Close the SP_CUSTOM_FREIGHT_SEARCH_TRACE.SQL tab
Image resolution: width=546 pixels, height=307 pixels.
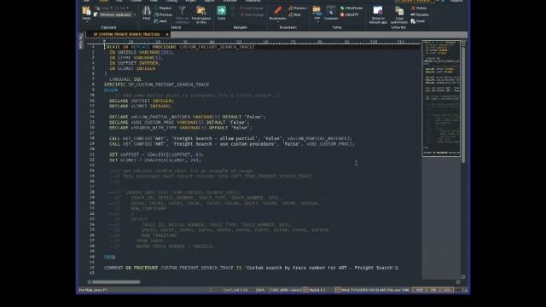pyautogui.click(x=167, y=34)
